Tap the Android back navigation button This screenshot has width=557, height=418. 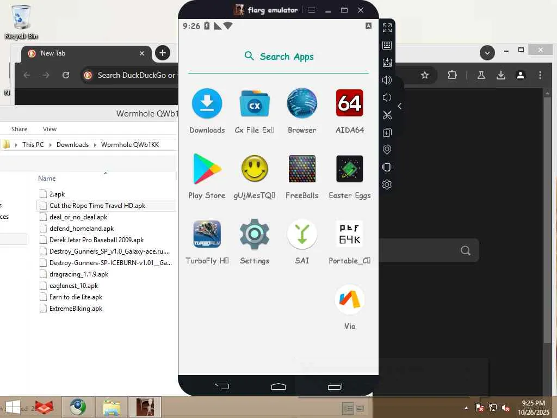pyautogui.click(x=222, y=386)
